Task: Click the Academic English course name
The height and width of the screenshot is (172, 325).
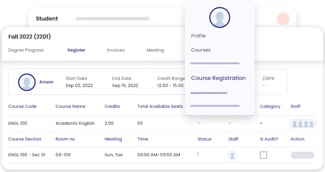Action: (x=75, y=123)
